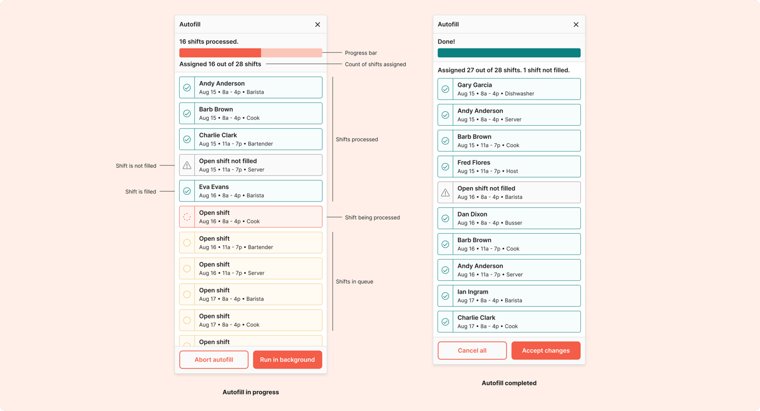Click check icon on Barb Brown Aug 16 Cook row
The image size is (760, 411).
click(x=445, y=244)
